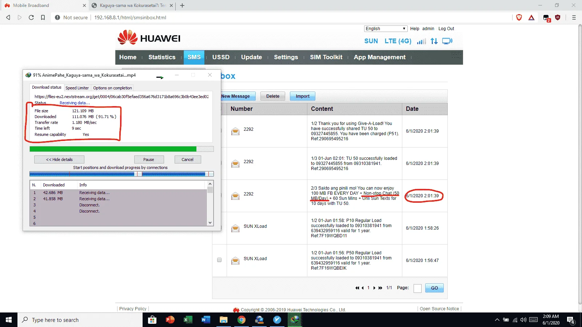Click the Import button
Image resolution: width=582 pixels, height=327 pixels.
pyautogui.click(x=302, y=96)
